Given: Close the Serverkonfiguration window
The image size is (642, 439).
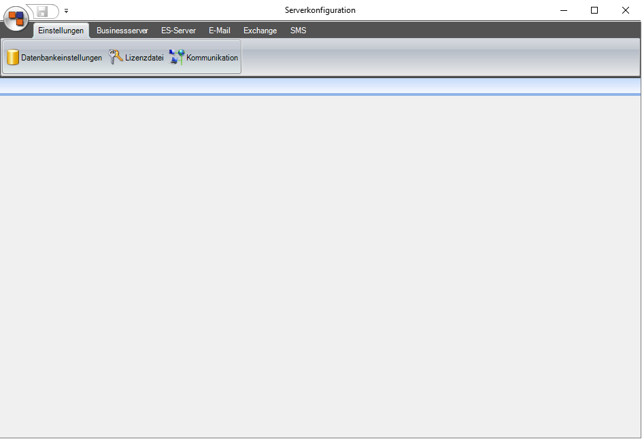Looking at the screenshot, I should pyautogui.click(x=626, y=10).
